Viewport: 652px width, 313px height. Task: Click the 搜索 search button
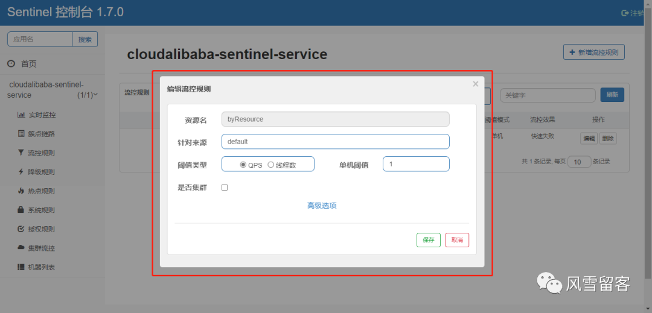(x=85, y=39)
